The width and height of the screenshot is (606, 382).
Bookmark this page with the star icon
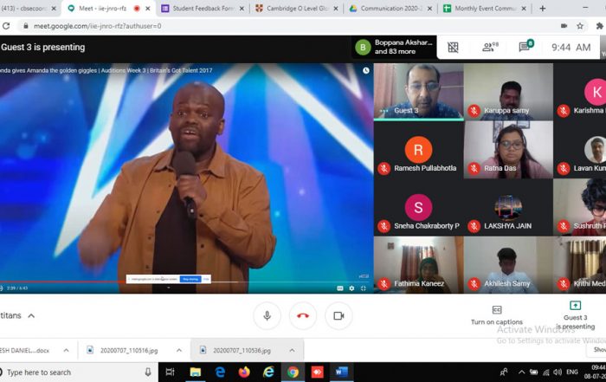[x=580, y=26]
